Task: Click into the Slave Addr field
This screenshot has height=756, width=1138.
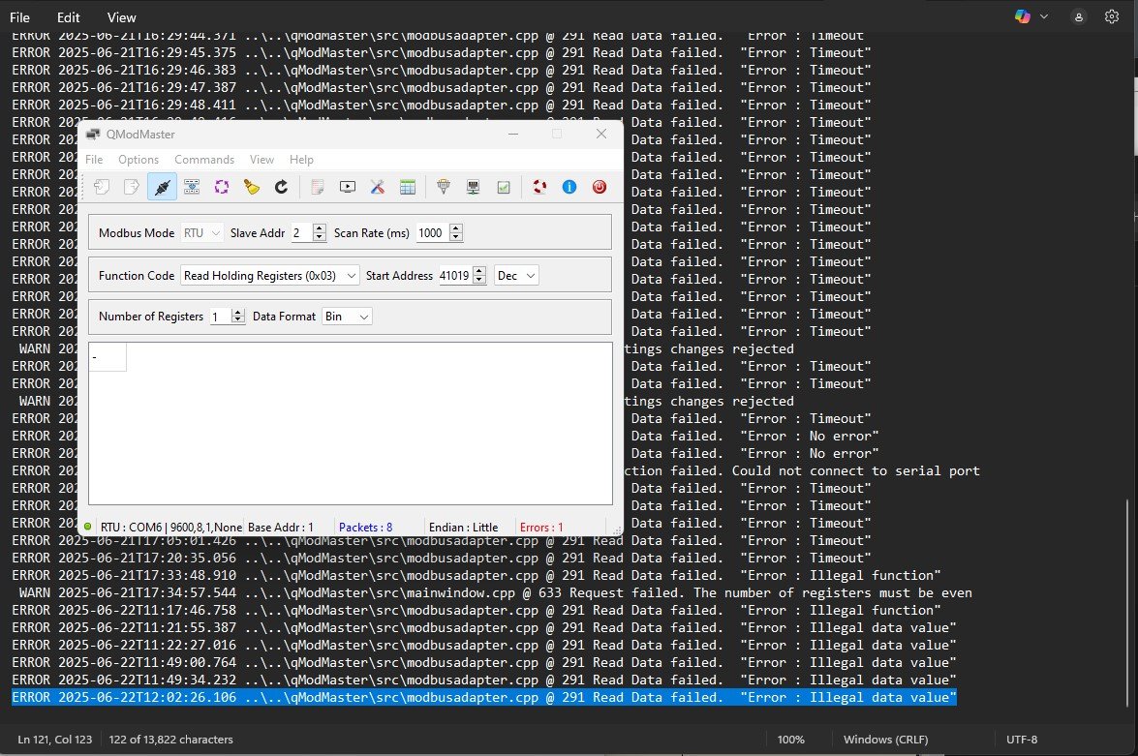Action: (301, 233)
